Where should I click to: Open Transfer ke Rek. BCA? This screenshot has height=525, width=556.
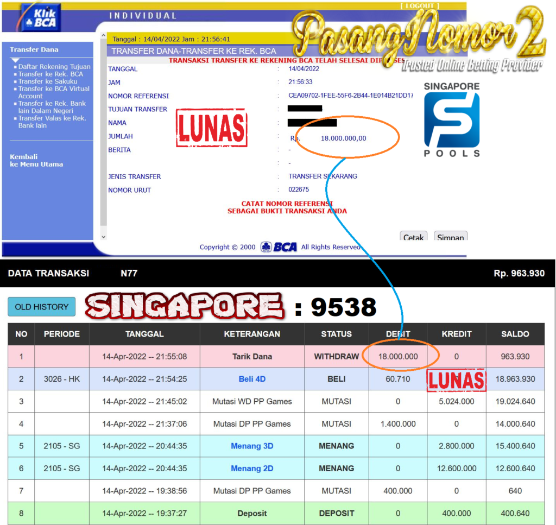[50, 74]
